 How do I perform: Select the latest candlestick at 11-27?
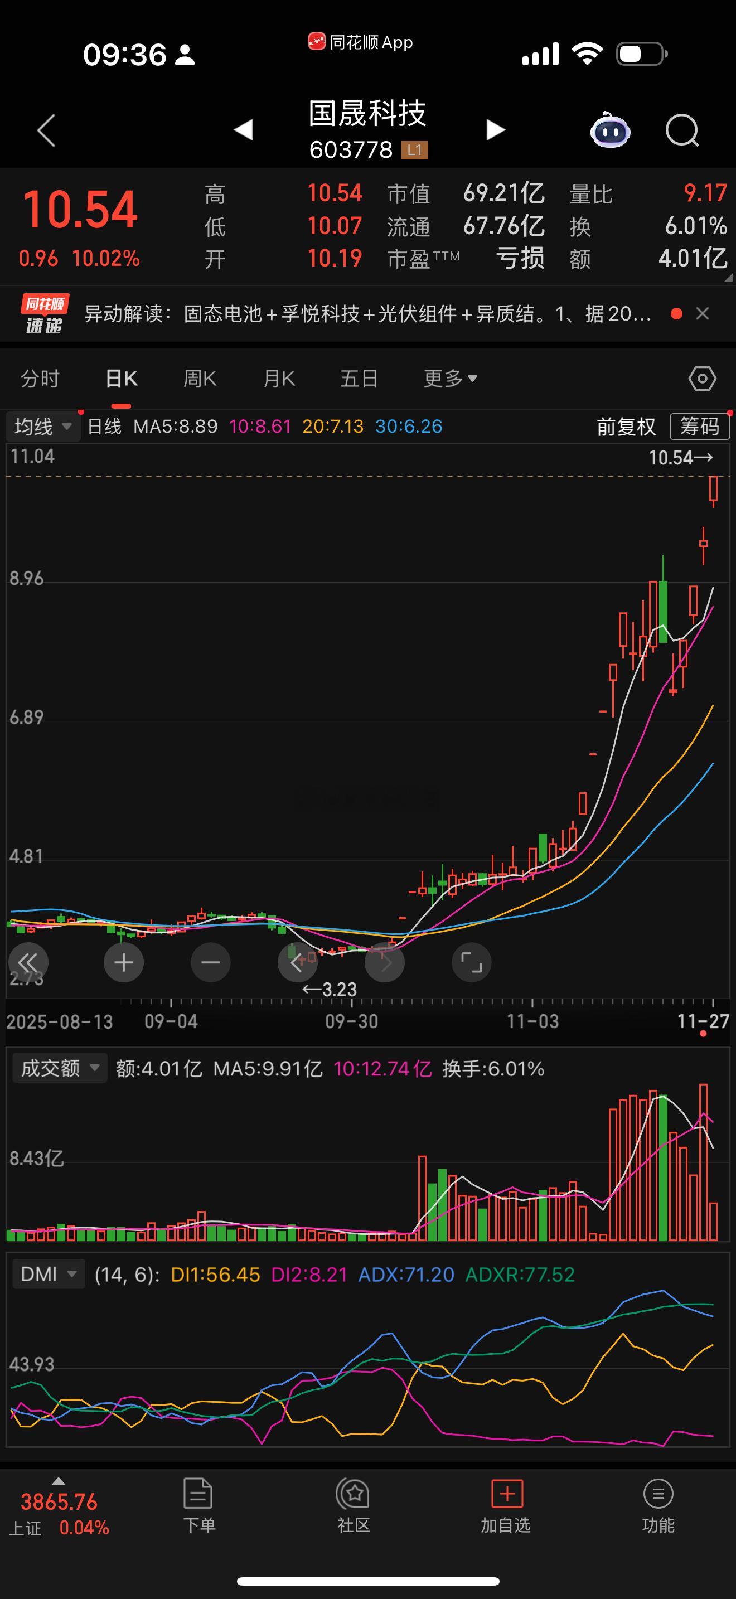(714, 491)
